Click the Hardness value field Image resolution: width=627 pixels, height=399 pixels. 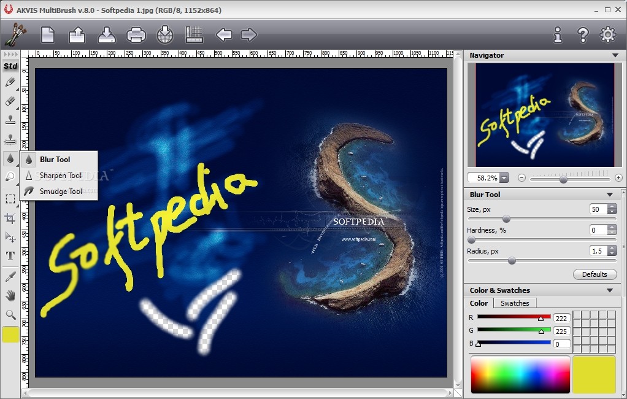click(x=598, y=230)
